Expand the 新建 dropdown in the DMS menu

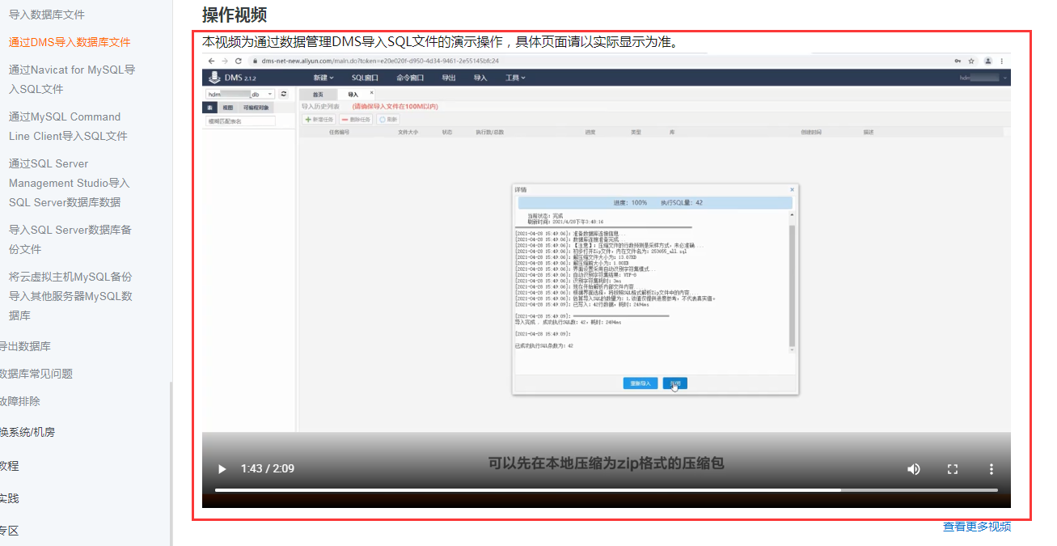tap(323, 78)
